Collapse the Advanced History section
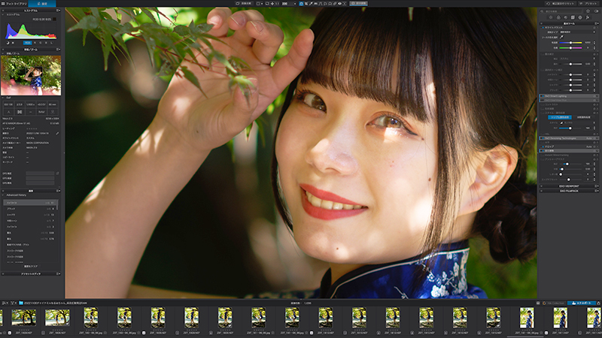 click(3, 195)
